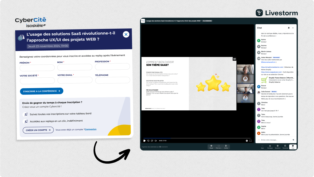Toggle fullscreen icon in the video player
This screenshot has height=177, width=314.
tap(250, 141)
